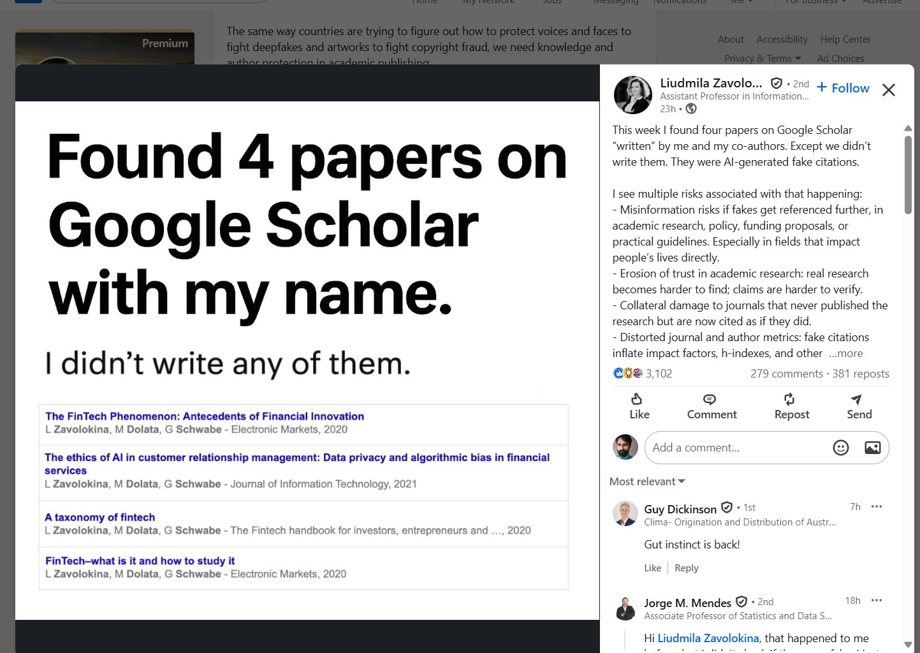The image size is (920, 653).
Task: View the 279 comments
Action: tap(787, 374)
